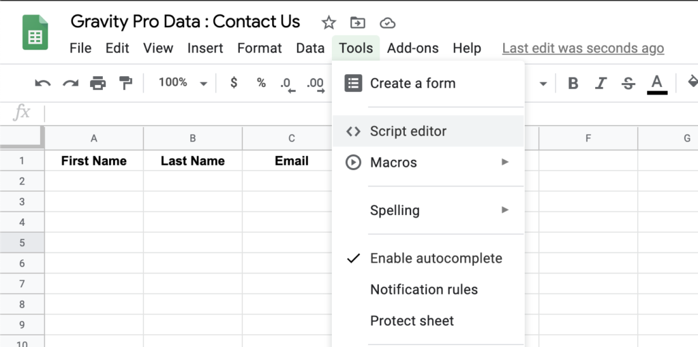Screen dimensions: 698x347
Task: Choose Macros in Tools menu
Action: tap(428, 162)
